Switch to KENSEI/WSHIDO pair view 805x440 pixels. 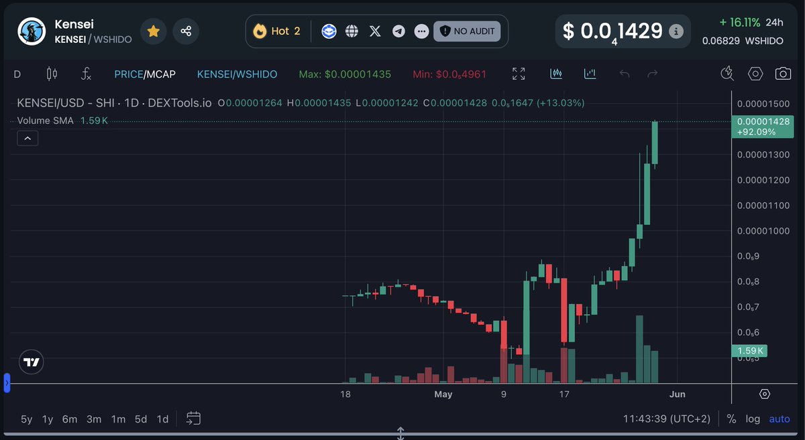tap(237, 74)
